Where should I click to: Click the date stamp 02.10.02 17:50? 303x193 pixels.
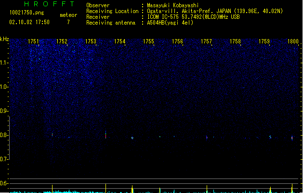29,22
